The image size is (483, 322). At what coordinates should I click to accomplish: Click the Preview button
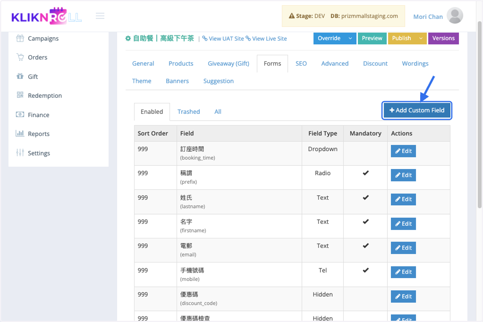[x=372, y=38]
